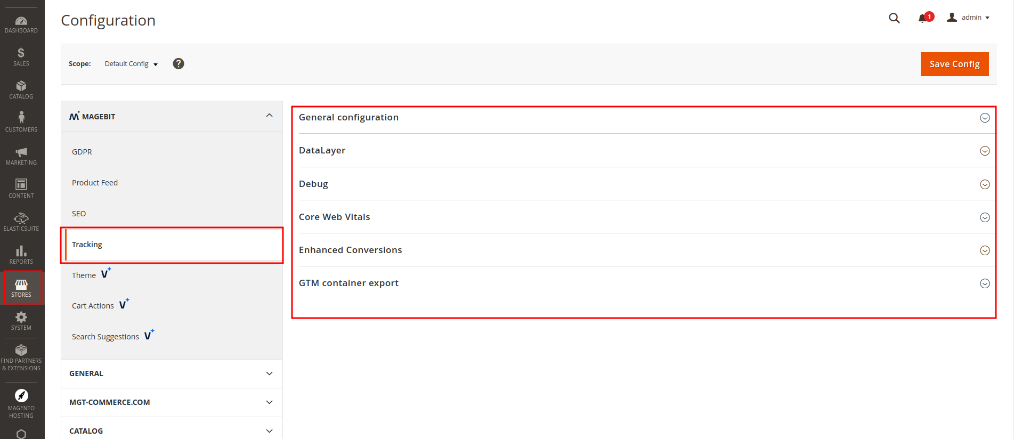Expand GTM container export toggle arrow

tap(985, 283)
